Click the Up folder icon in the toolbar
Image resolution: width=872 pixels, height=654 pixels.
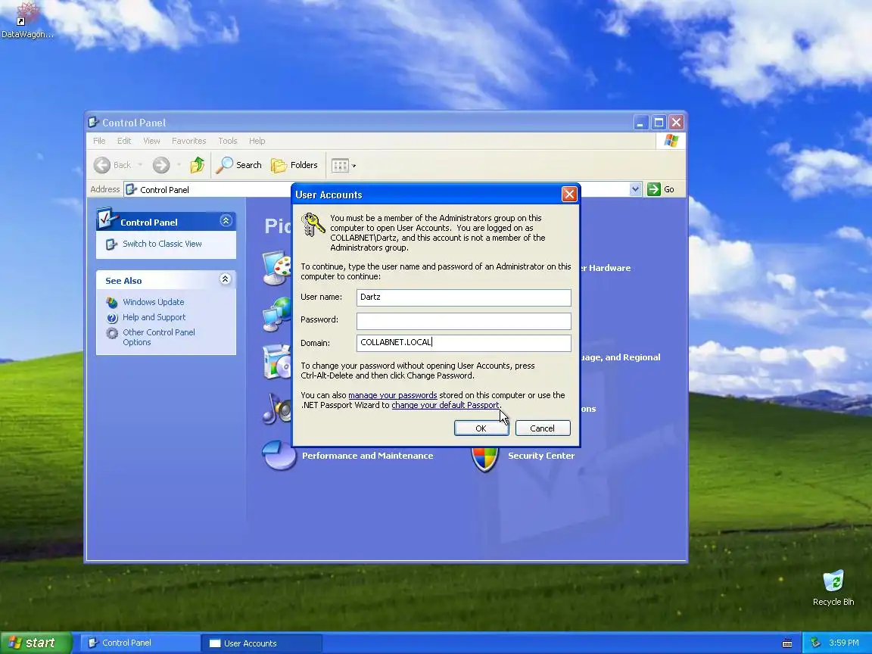[197, 165]
